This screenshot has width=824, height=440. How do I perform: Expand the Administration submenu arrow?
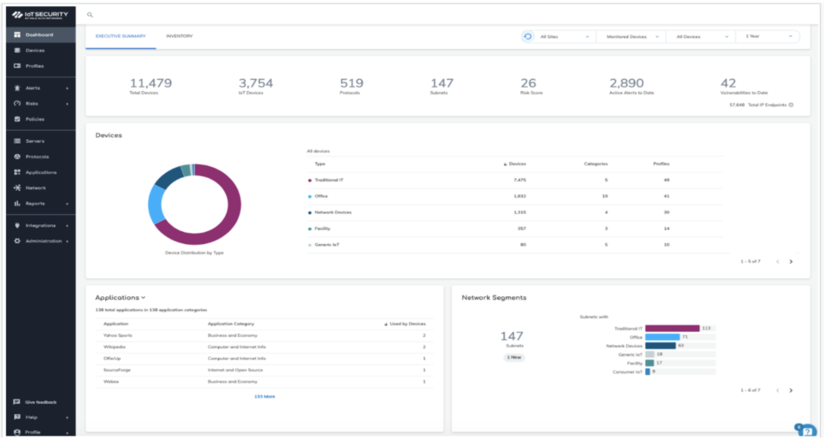[x=67, y=241]
